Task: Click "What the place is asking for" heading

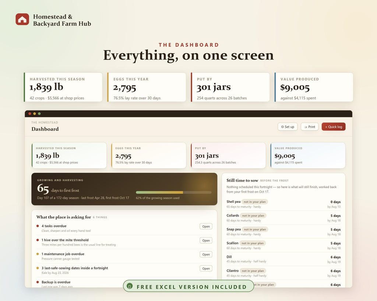Action: click(x=64, y=217)
